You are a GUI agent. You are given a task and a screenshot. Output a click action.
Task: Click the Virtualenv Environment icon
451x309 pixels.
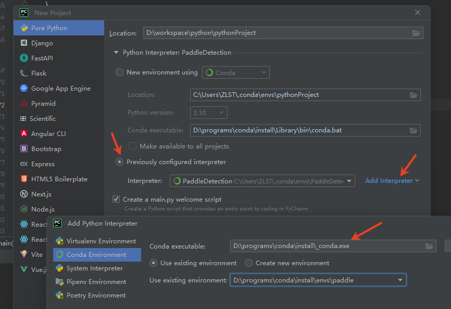click(59, 241)
